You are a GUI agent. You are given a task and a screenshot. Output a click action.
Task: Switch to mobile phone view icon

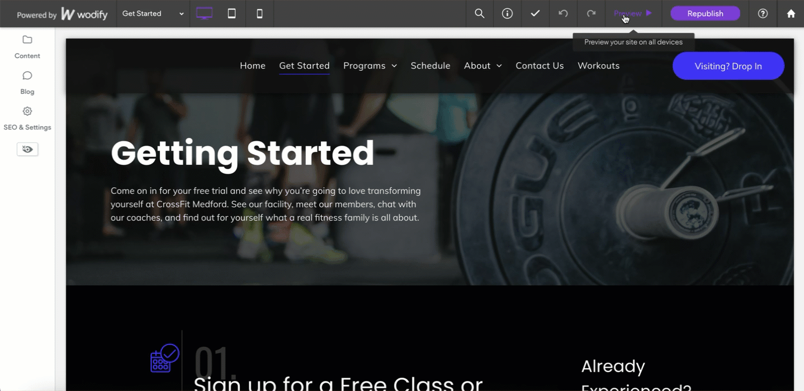[x=259, y=13]
